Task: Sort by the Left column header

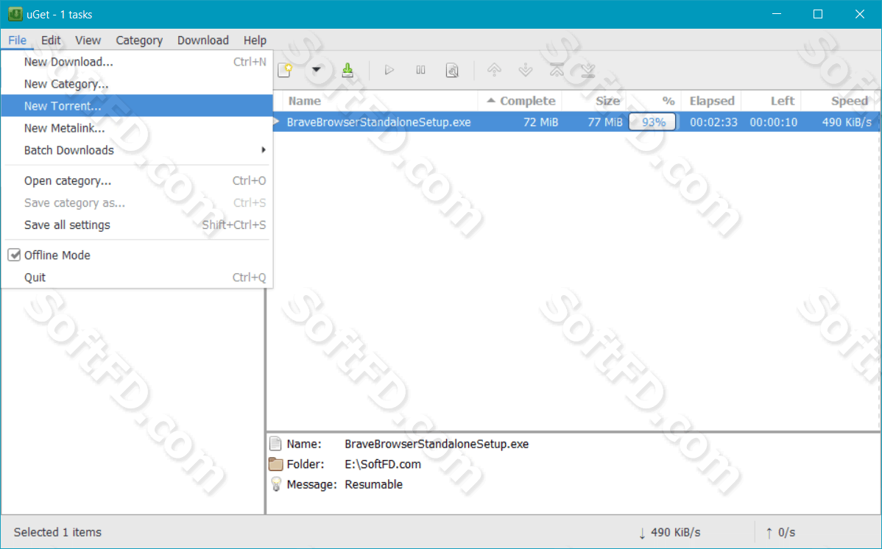Action: coord(771,102)
